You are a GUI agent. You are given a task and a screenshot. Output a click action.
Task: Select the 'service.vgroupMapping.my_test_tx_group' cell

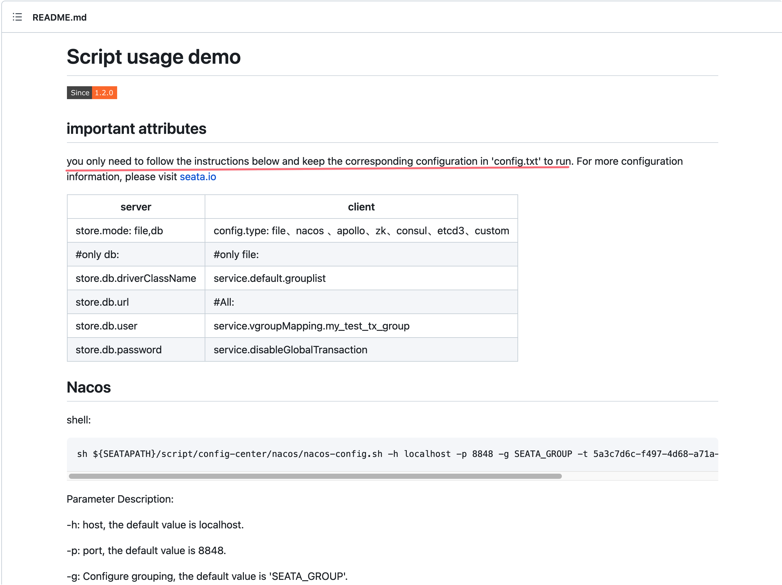click(361, 326)
